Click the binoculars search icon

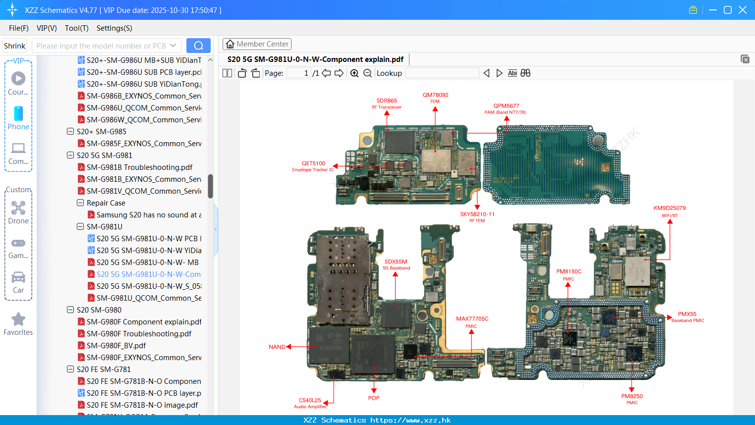click(x=525, y=73)
